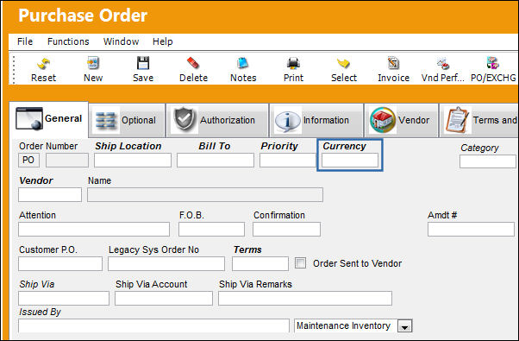Click the Amdt # input field
Image resolution: width=519 pixels, height=341 pixels.
471,230
